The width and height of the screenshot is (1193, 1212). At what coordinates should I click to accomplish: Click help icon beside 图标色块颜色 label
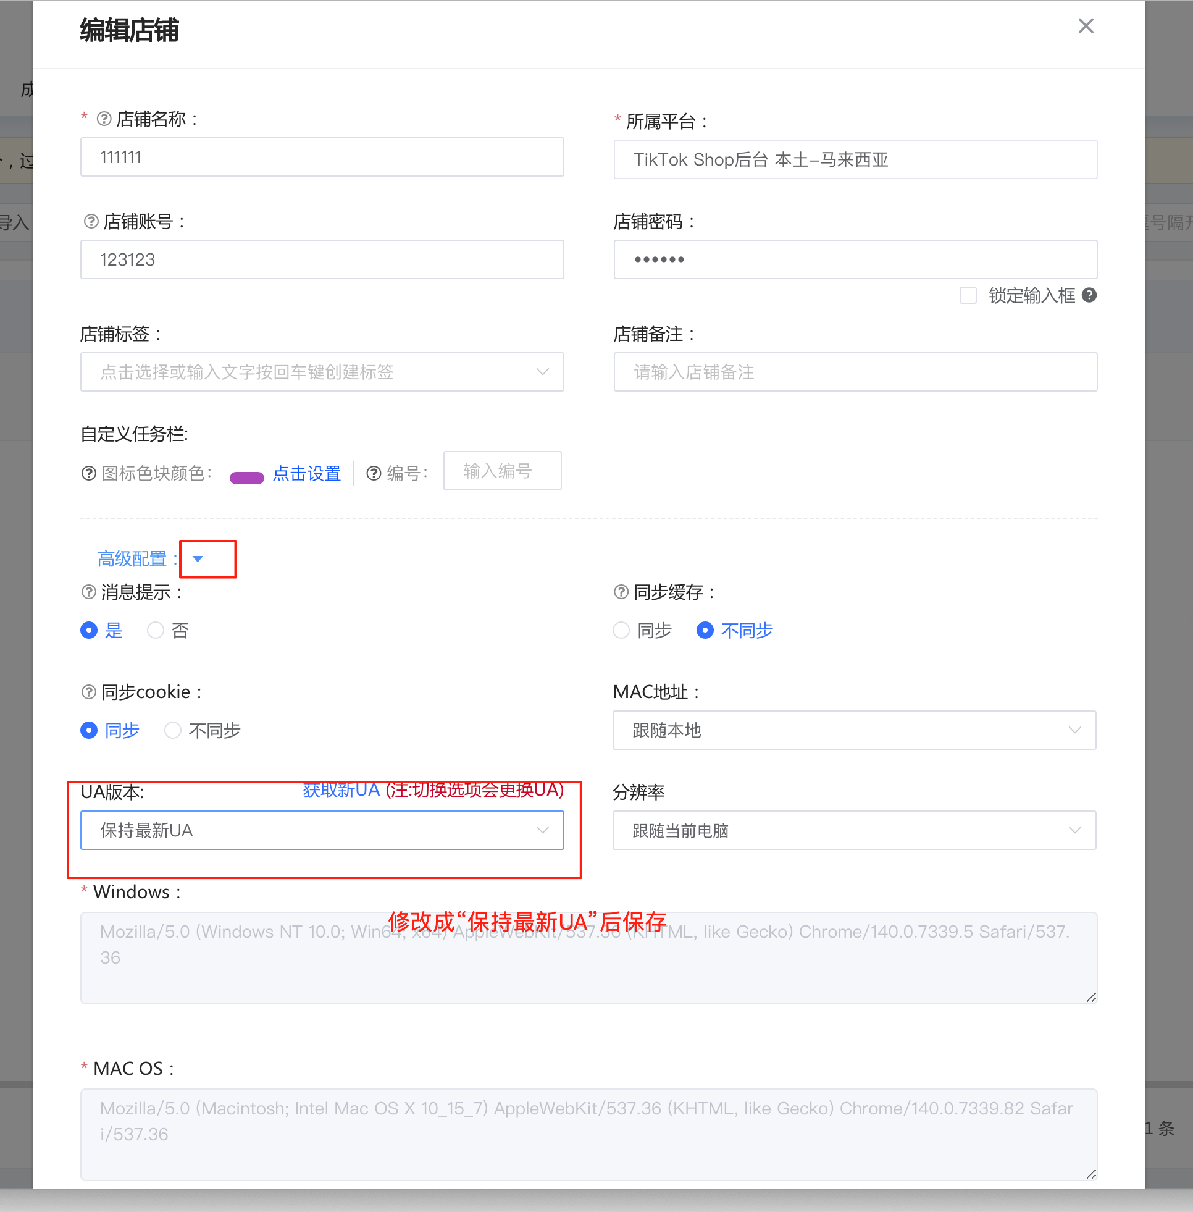[x=88, y=473]
